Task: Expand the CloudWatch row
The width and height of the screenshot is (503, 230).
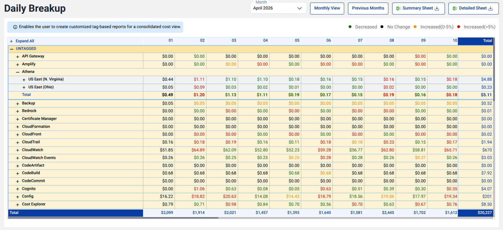Action: click(x=18, y=150)
